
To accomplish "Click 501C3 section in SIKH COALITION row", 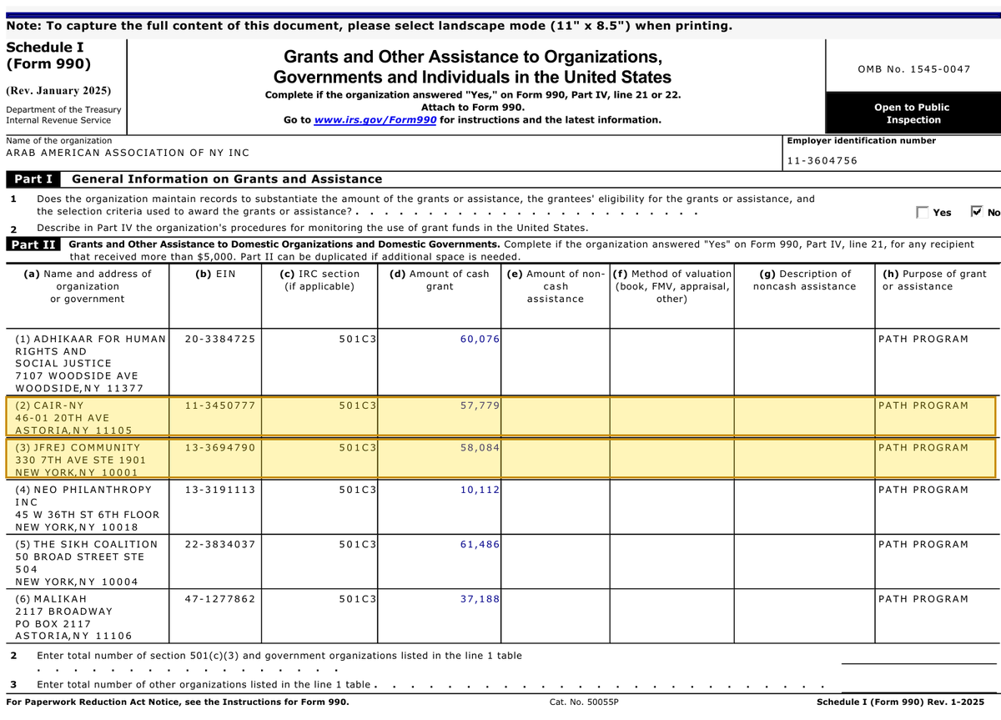I will click(x=357, y=544).
